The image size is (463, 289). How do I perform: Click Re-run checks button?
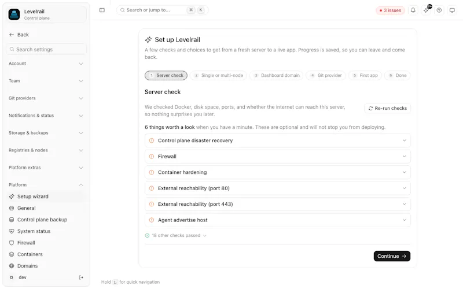pyautogui.click(x=387, y=108)
